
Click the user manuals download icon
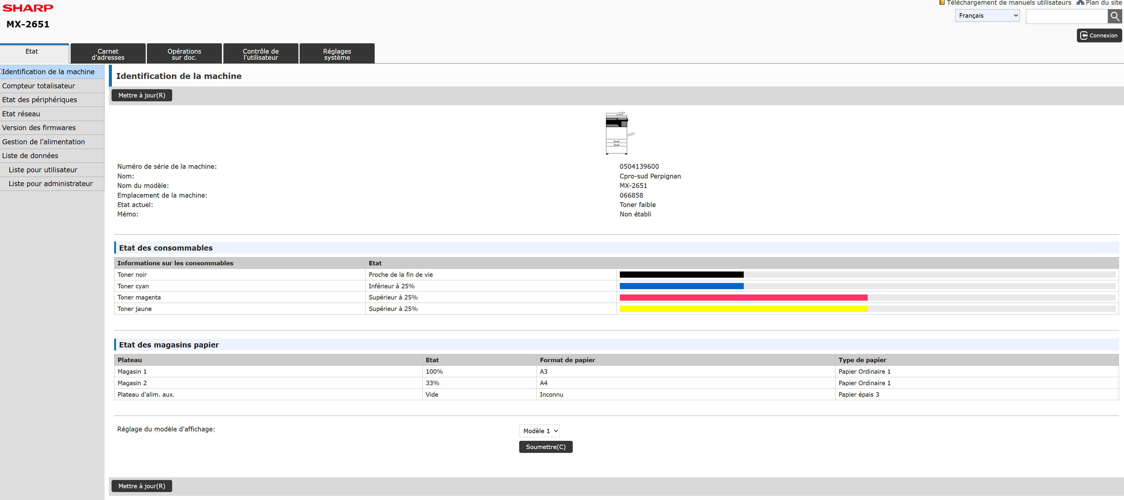pyautogui.click(x=942, y=3)
